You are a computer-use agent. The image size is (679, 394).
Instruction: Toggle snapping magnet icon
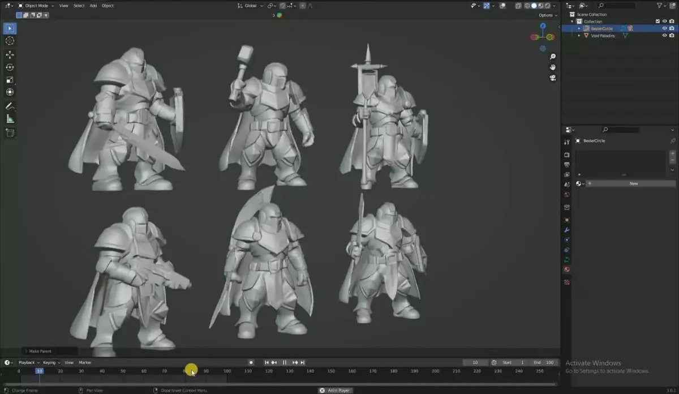[x=282, y=6]
